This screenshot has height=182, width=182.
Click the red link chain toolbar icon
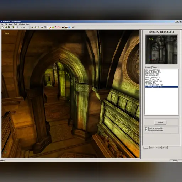[x=60, y=27]
